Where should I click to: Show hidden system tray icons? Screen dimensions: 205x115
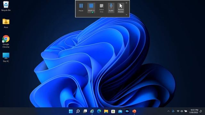pyautogui.click(x=168, y=111)
